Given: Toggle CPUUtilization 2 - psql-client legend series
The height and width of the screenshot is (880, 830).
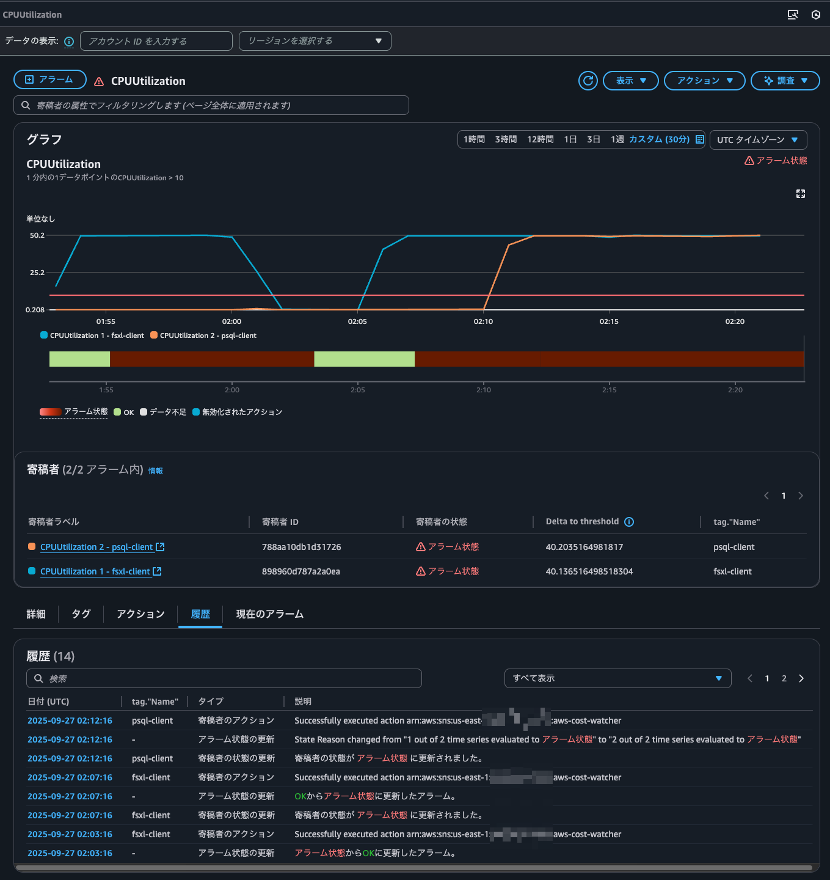Looking at the screenshot, I should [203, 335].
